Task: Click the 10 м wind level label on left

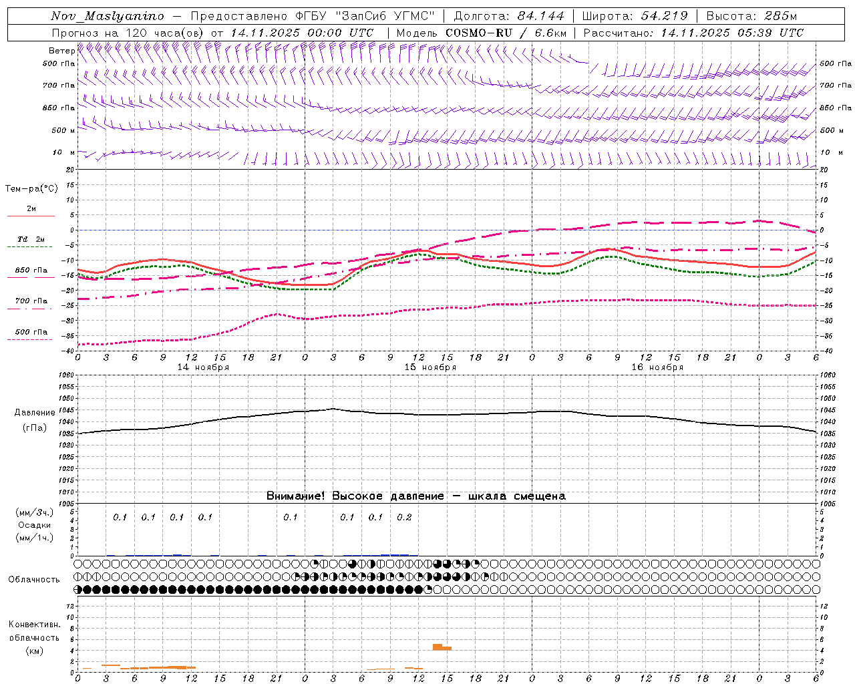Action: click(x=64, y=153)
